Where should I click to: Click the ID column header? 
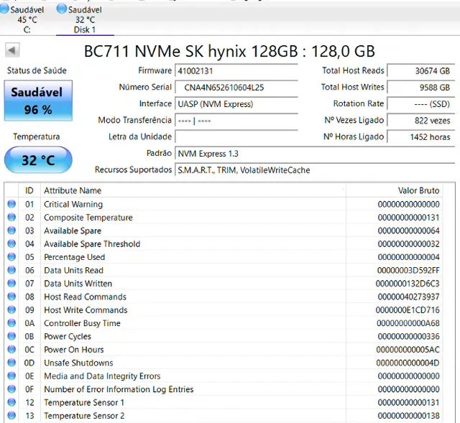pyautogui.click(x=29, y=190)
